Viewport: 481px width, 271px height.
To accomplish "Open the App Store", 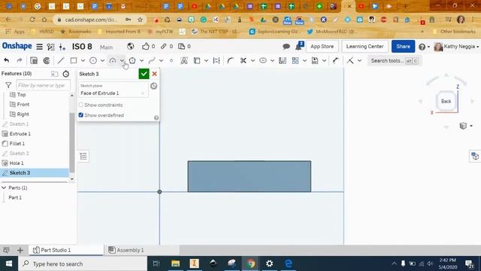I will click(x=322, y=47).
